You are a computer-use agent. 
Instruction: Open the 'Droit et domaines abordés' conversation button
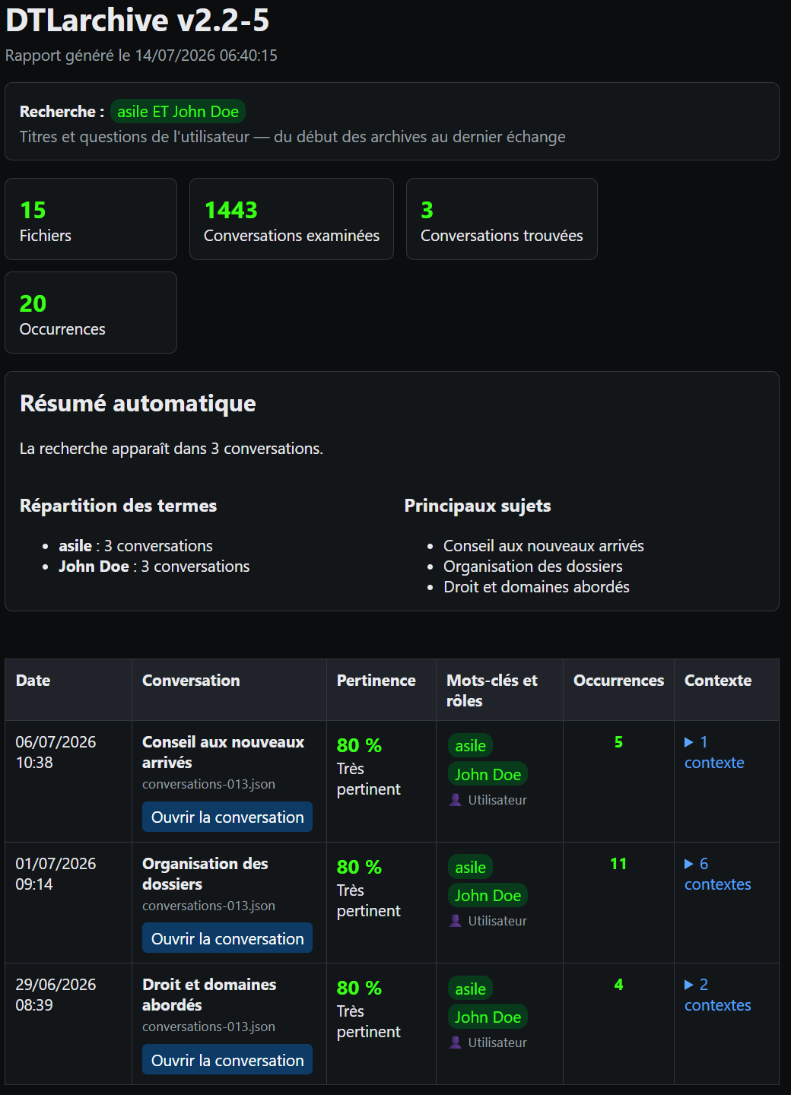pos(227,1060)
